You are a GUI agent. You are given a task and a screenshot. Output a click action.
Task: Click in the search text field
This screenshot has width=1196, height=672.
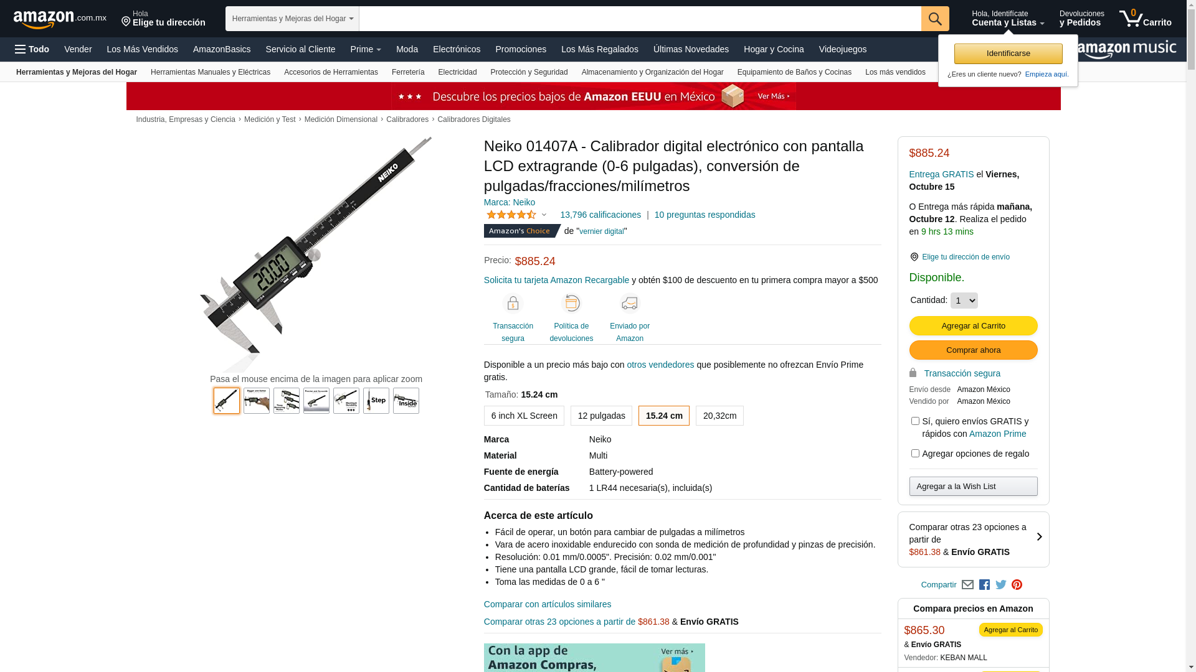(x=640, y=19)
